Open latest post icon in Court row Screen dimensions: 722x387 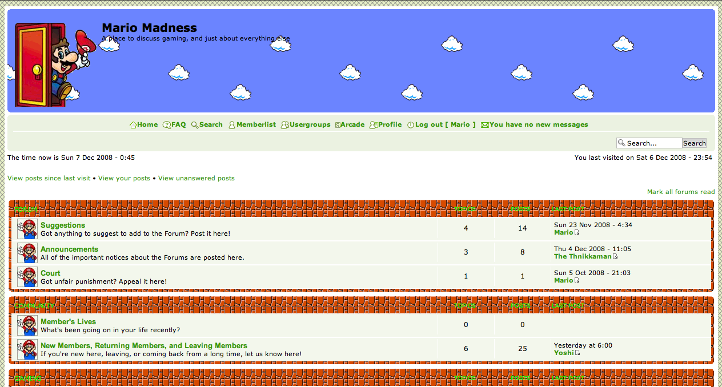(x=577, y=281)
